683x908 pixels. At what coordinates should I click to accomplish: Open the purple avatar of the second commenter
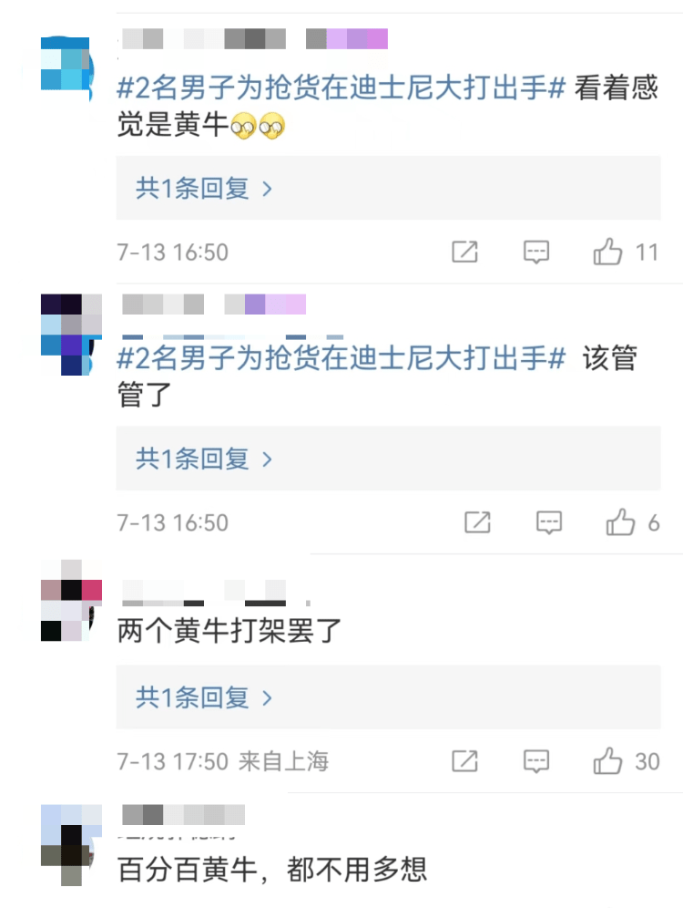pos(70,335)
